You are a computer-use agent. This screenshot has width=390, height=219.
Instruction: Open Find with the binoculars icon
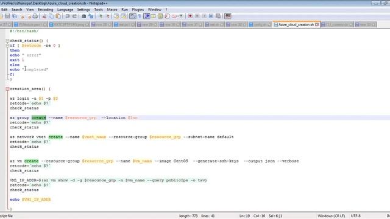coord(84,16)
